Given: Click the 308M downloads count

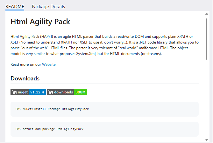Looking at the screenshot, I should pos(81,92).
